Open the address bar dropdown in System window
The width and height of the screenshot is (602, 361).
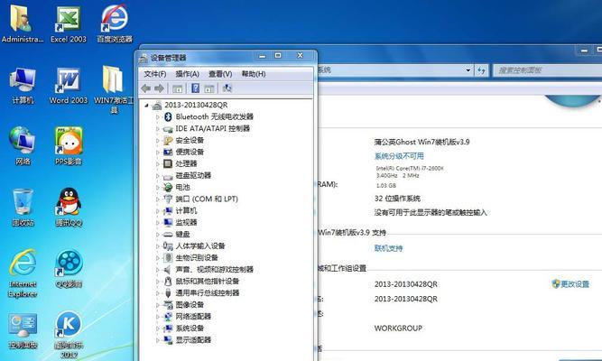pyautogui.click(x=468, y=70)
